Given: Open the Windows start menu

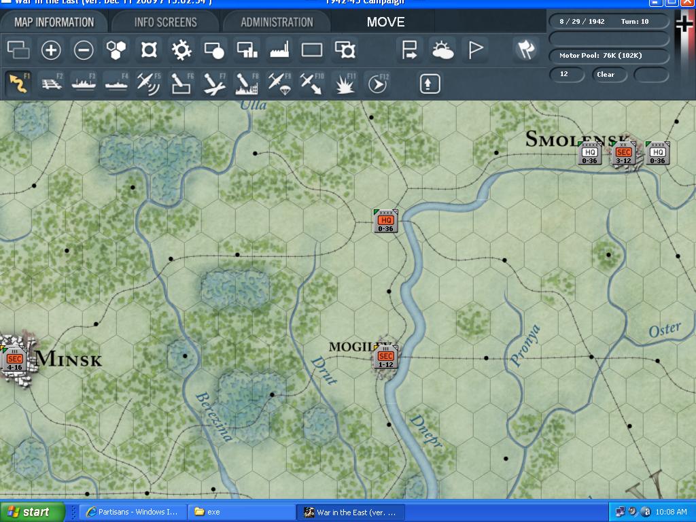Looking at the screenshot, I should pyautogui.click(x=32, y=512).
